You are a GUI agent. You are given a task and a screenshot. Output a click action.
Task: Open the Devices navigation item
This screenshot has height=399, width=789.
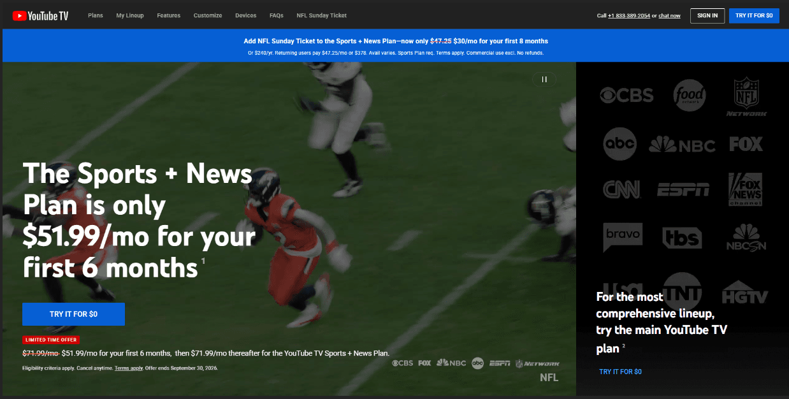[245, 15]
